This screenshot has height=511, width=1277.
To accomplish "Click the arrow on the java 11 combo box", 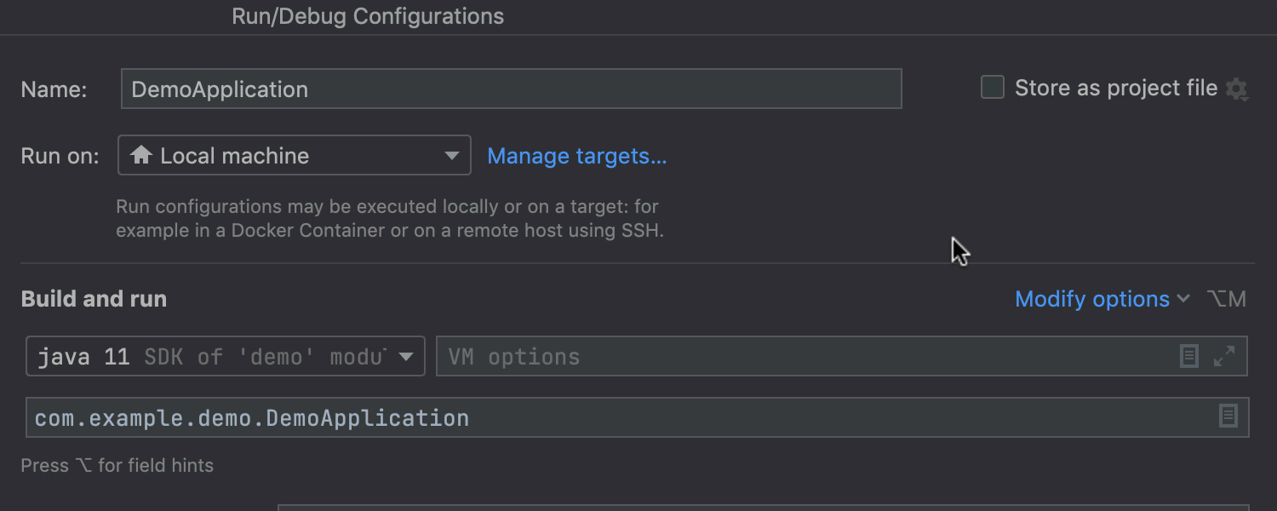I will pos(407,356).
